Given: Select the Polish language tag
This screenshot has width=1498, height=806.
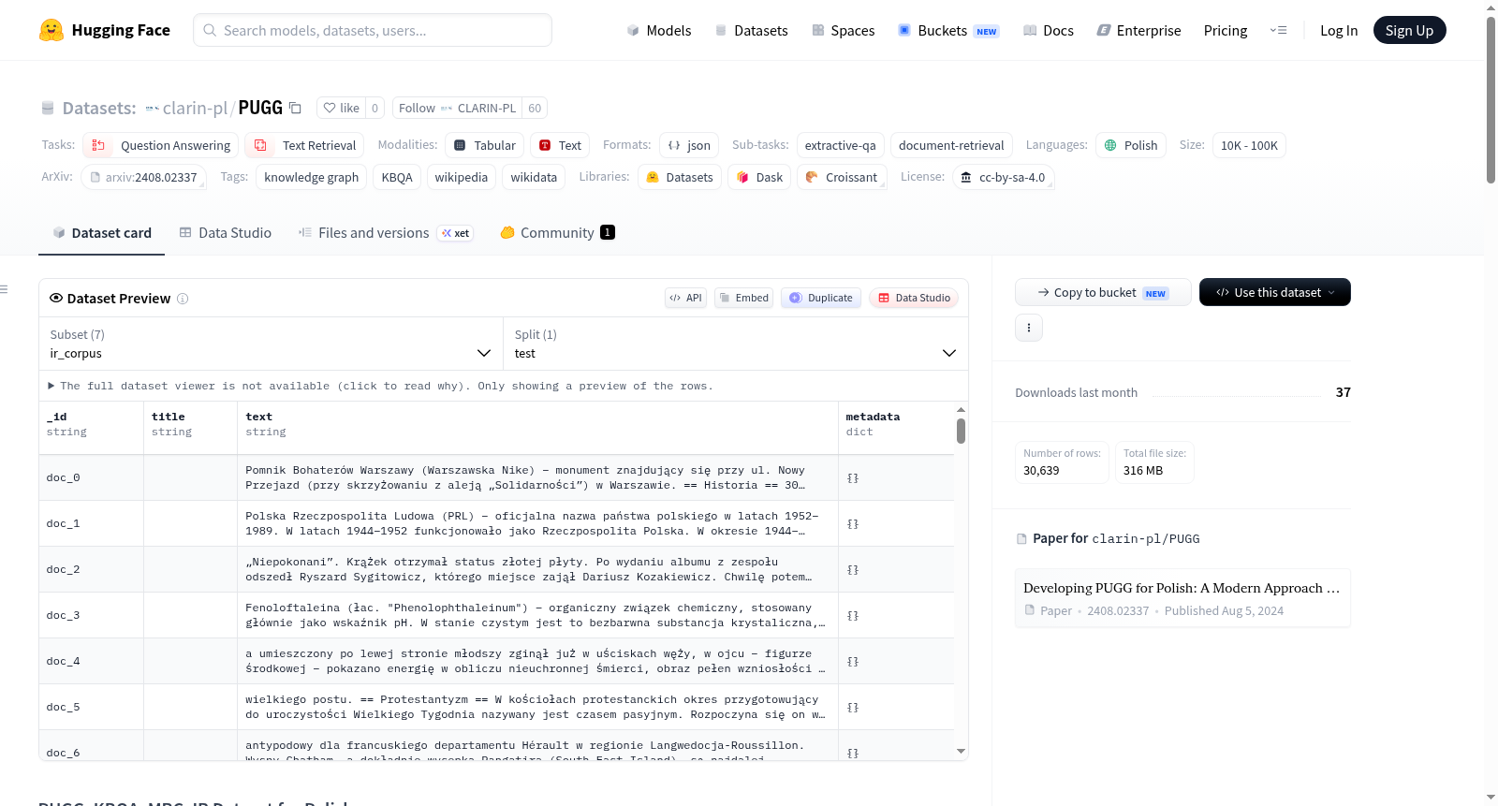Looking at the screenshot, I should point(1131,145).
